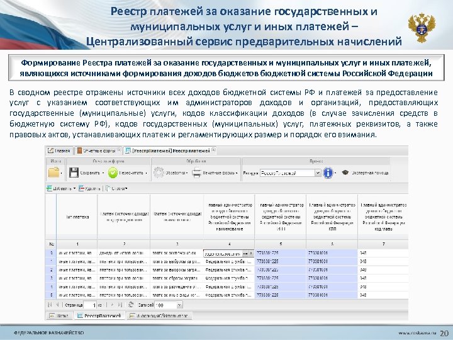453x340 pixels.
Task: Open the Ресурс combo box arrow
Action: click(318, 173)
